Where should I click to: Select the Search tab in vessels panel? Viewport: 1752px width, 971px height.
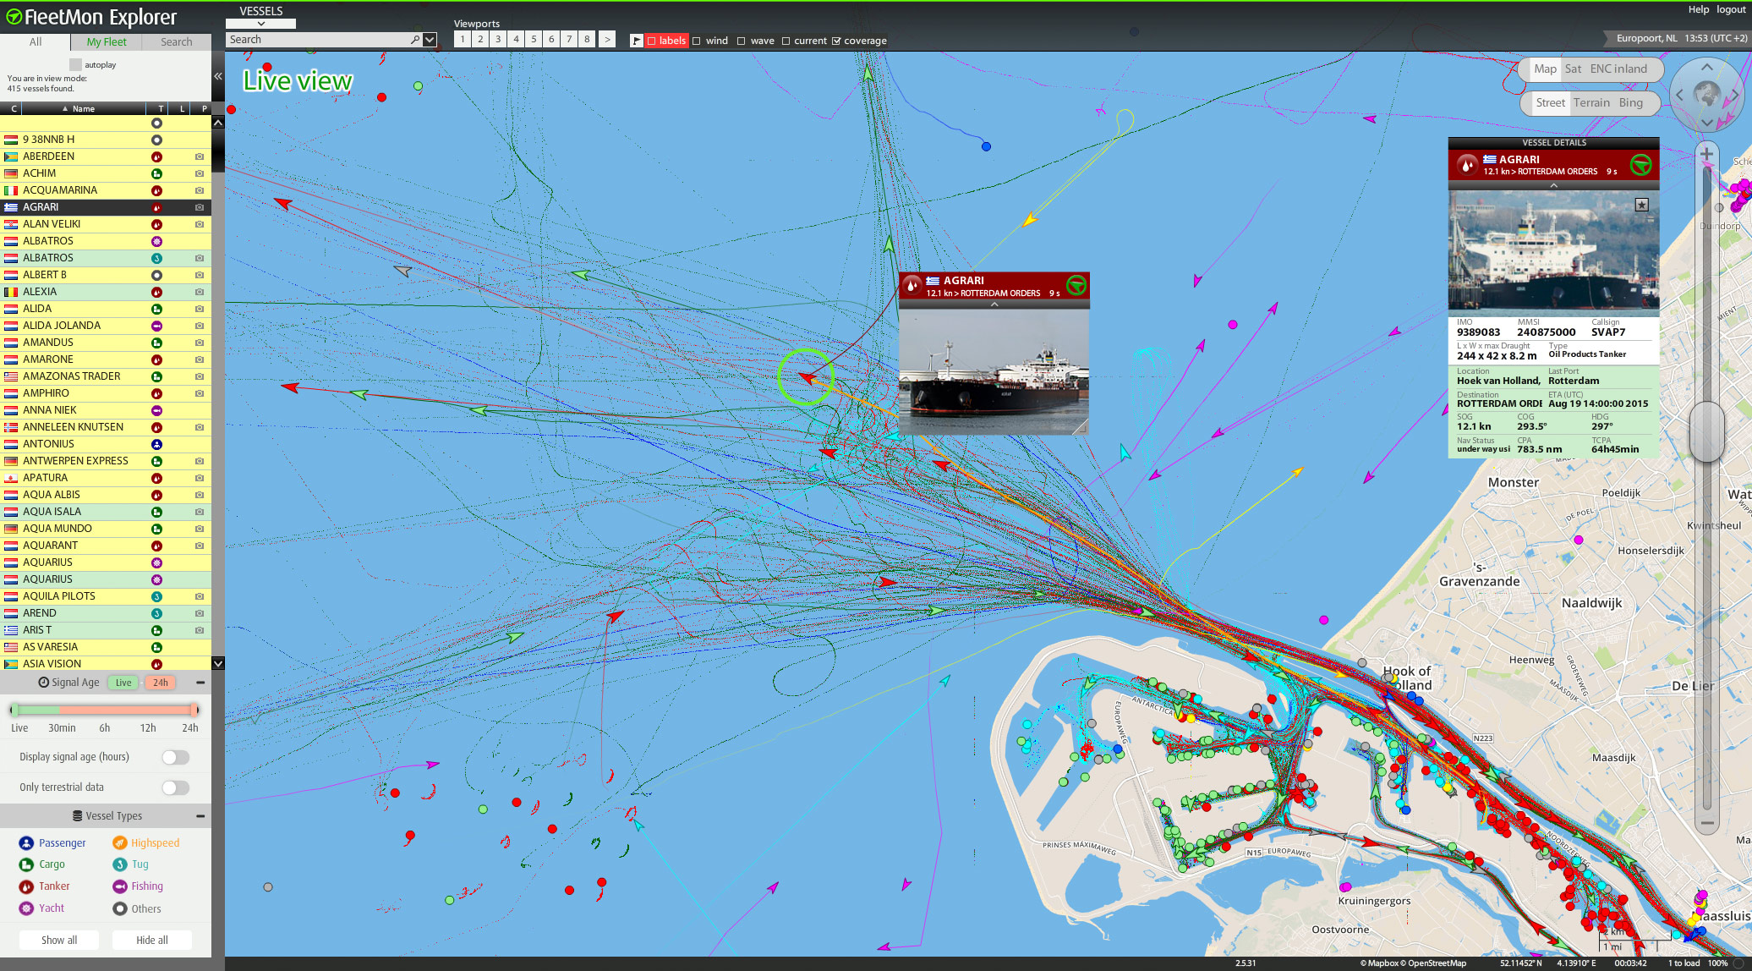click(176, 41)
